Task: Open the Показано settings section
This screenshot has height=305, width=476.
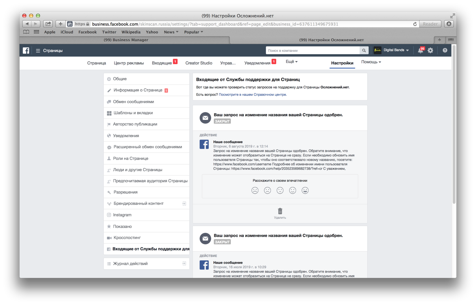Action: (x=146, y=226)
